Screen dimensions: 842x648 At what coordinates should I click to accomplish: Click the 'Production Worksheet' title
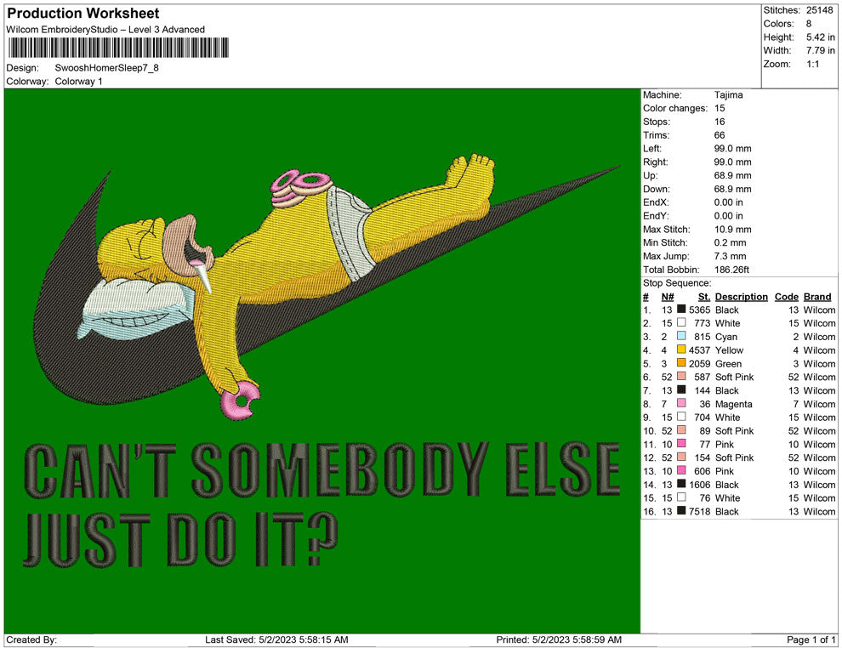[x=83, y=13]
